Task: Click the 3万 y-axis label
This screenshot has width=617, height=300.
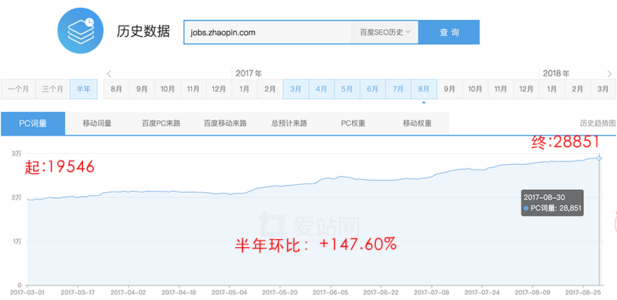Action: 15,153
